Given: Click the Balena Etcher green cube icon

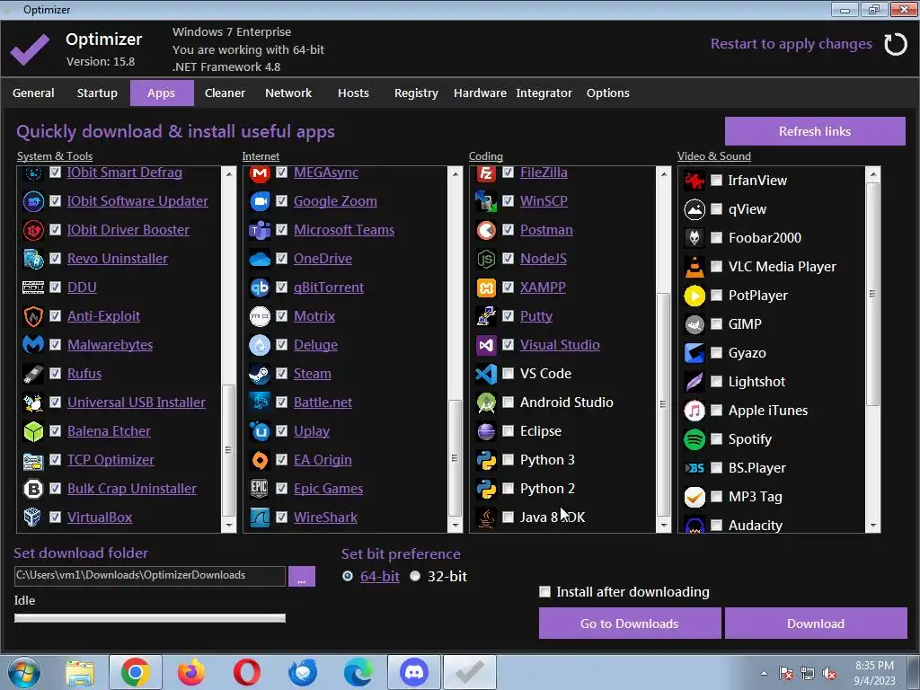Looking at the screenshot, I should pos(33,431).
